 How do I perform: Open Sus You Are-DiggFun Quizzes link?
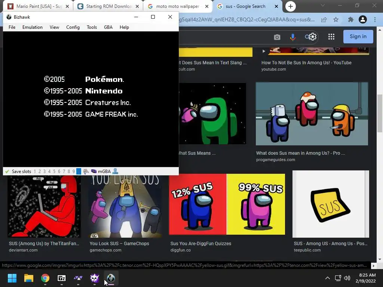point(201,243)
